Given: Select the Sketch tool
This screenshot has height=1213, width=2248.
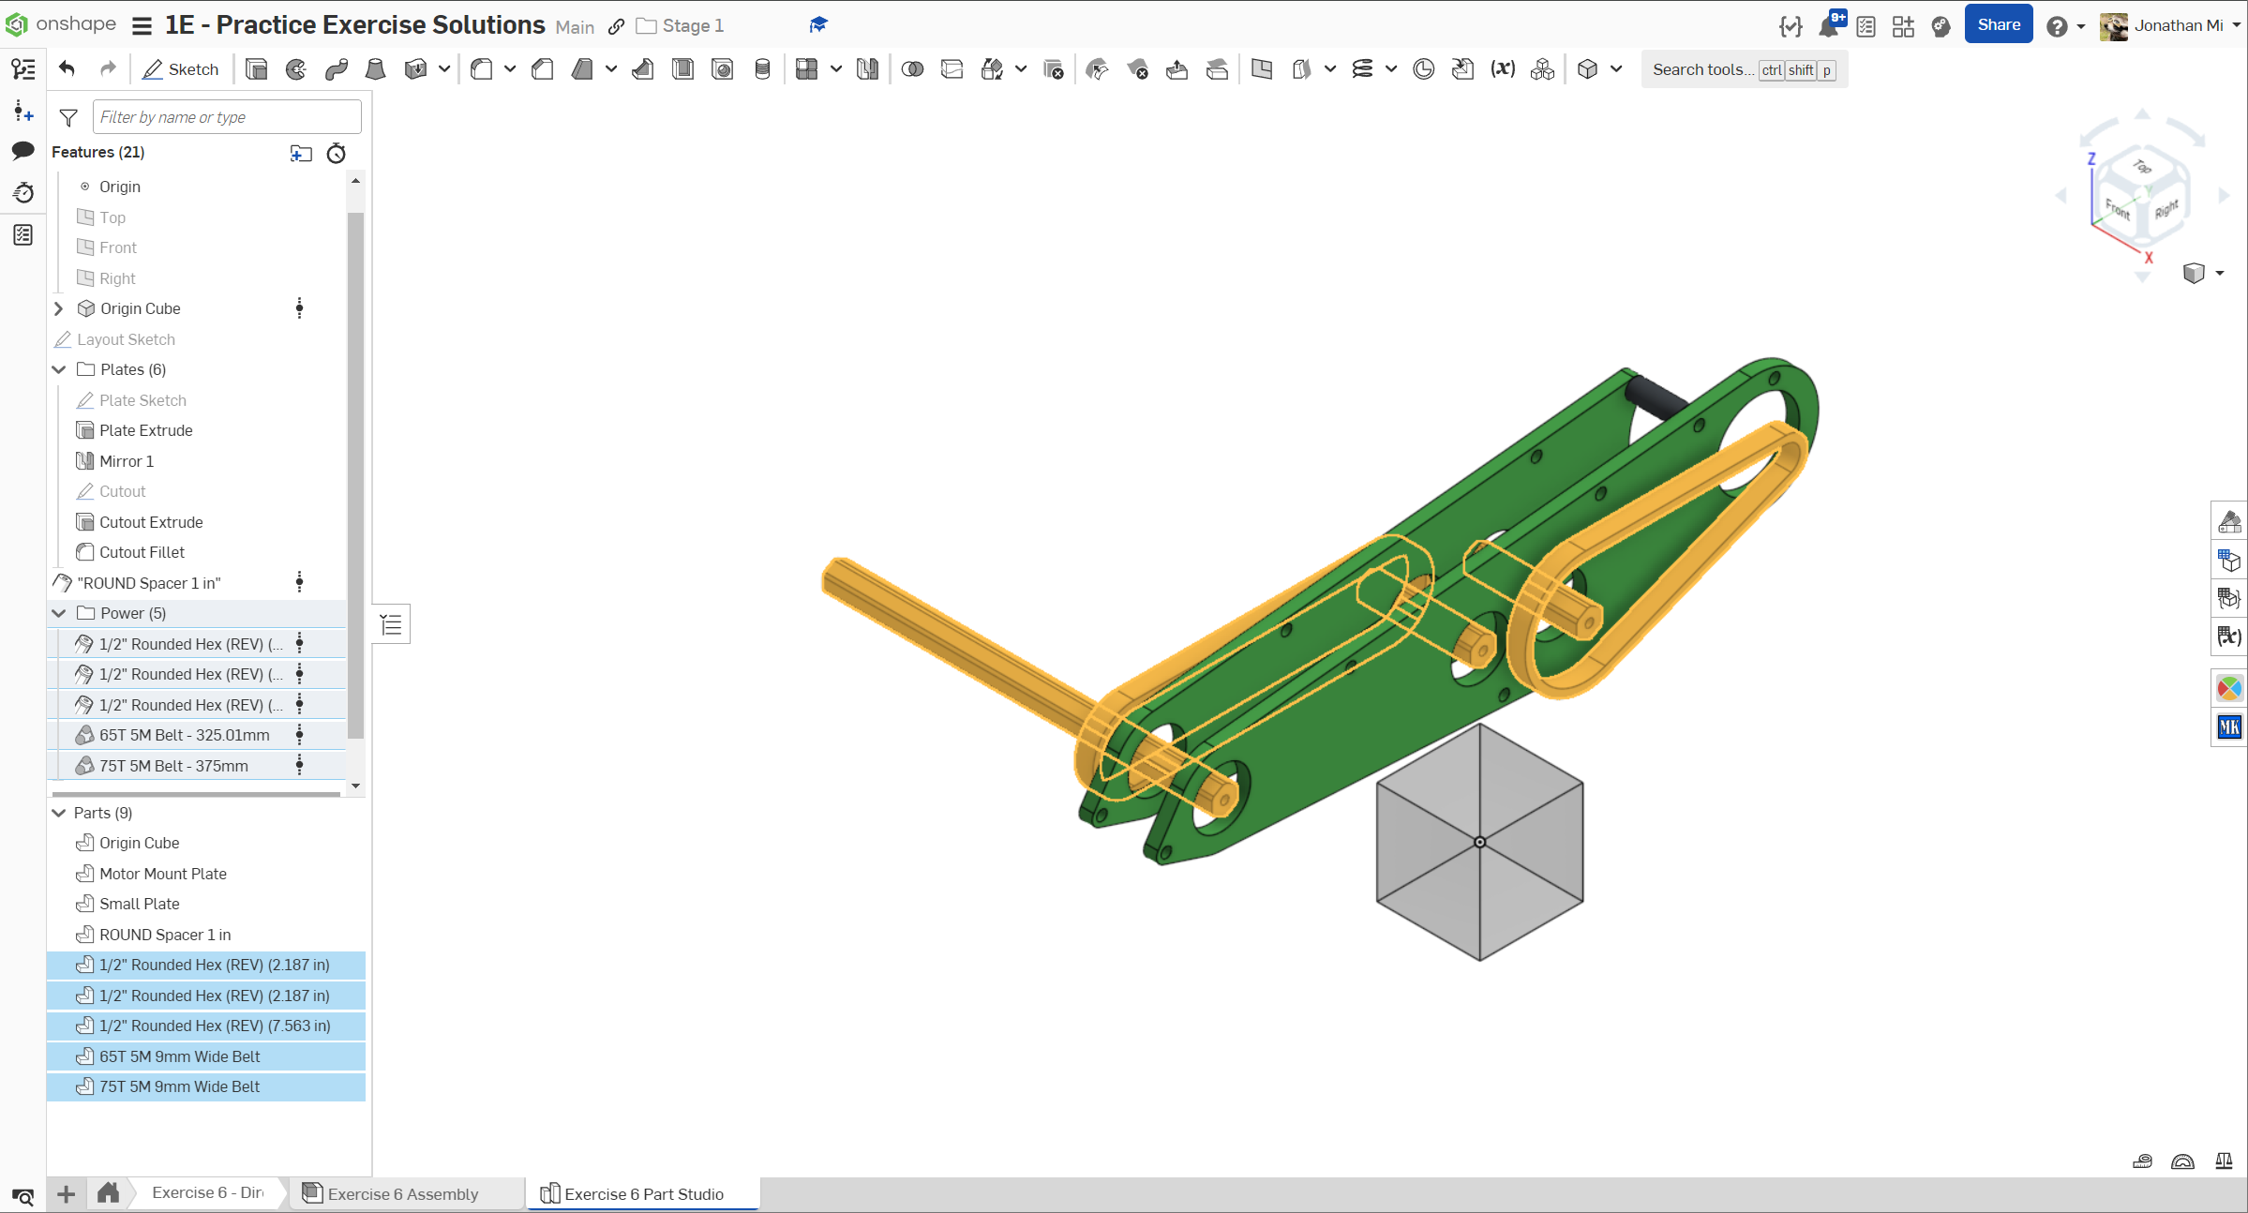Looking at the screenshot, I should [180, 69].
